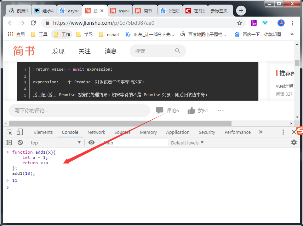Click the thumbs-up 赞61 icon
303x226 pixels.
coord(191,111)
